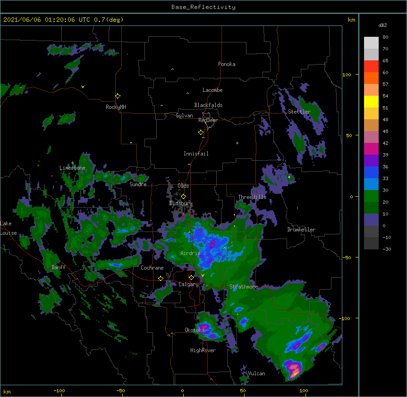Click the Airdrie label

click(x=190, y=253)
